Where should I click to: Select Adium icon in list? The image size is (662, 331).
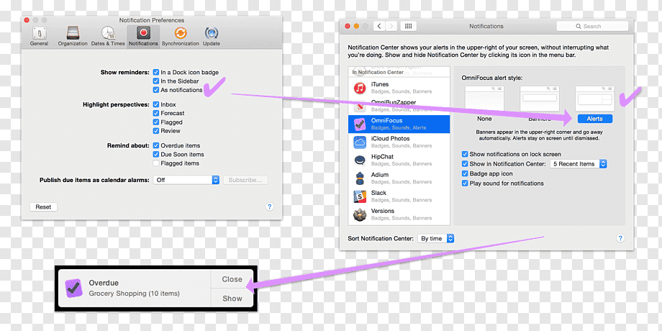click(x=360, y=178)
